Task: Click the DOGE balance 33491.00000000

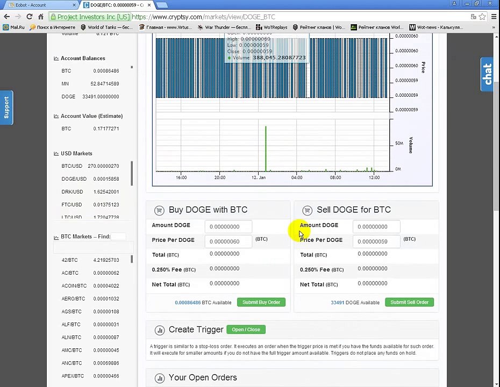Action: tap(101, 97)
